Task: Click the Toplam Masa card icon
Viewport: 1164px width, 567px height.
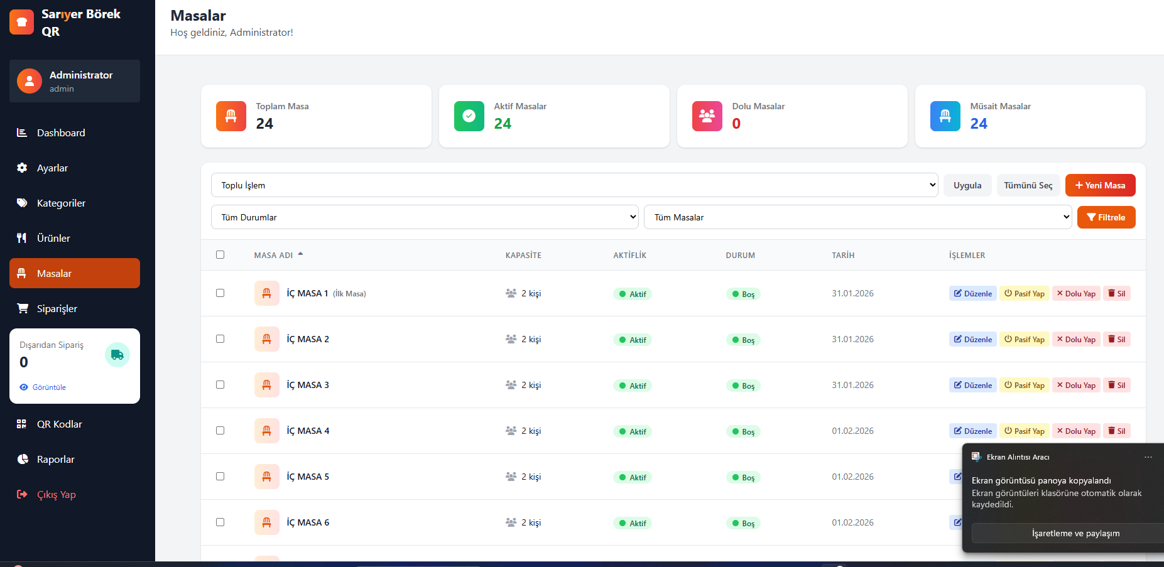Action: 231,116
